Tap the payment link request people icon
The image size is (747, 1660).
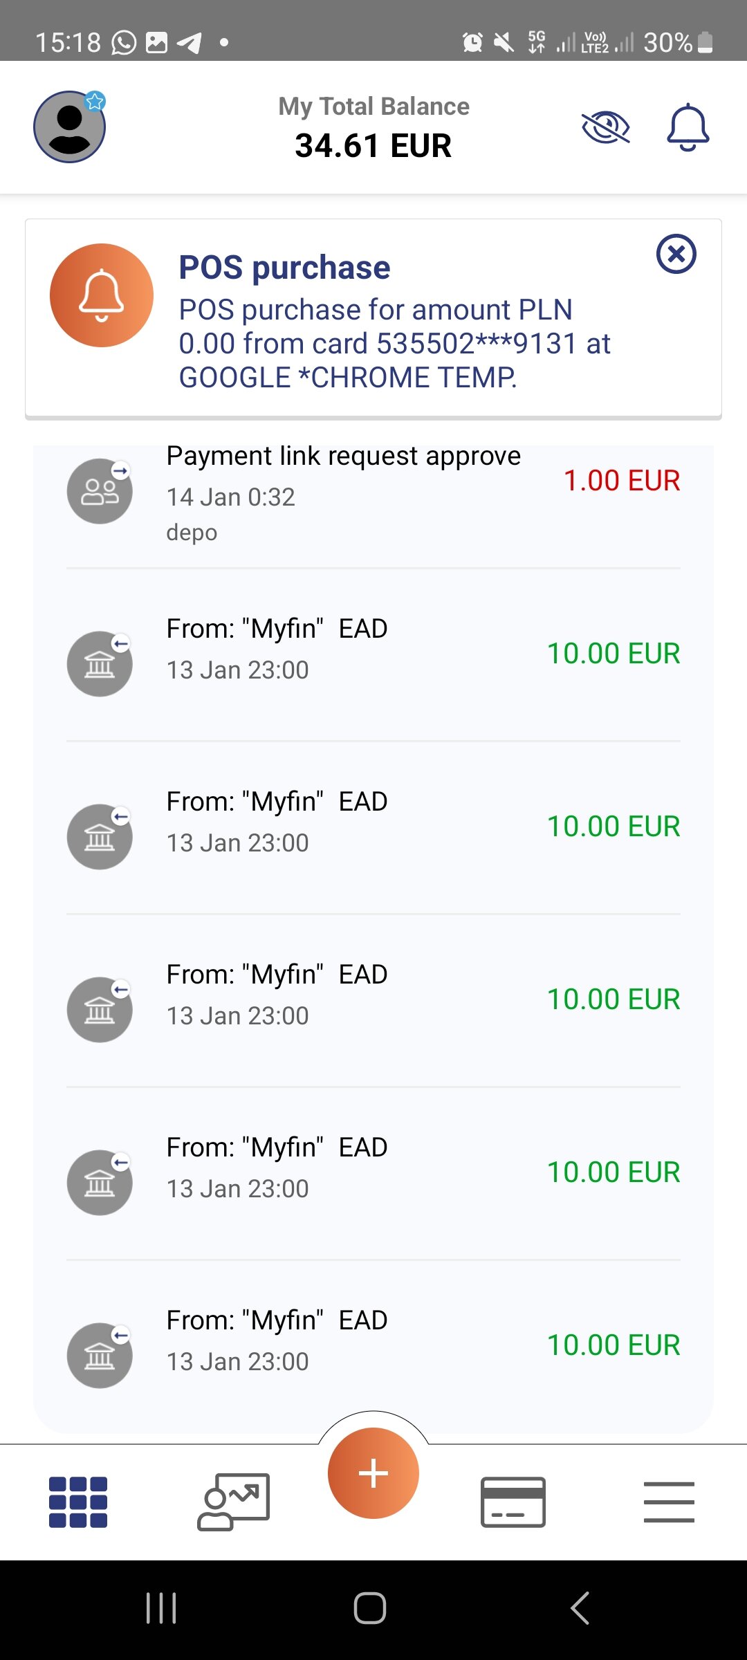pos(100,491)
